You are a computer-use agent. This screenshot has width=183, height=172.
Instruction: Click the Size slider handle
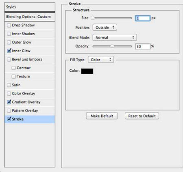93,18
